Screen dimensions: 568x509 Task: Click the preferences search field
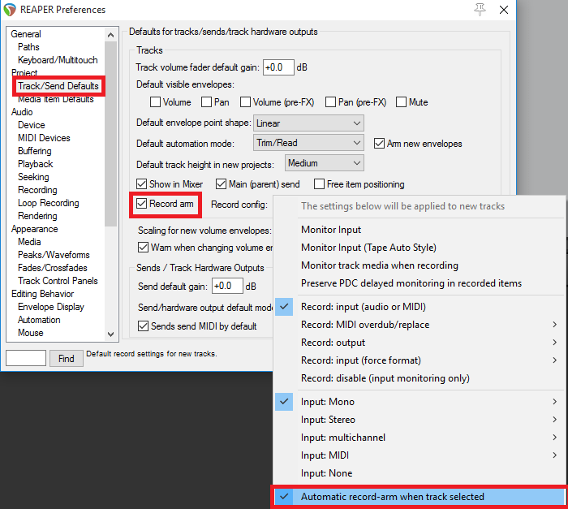26,358
